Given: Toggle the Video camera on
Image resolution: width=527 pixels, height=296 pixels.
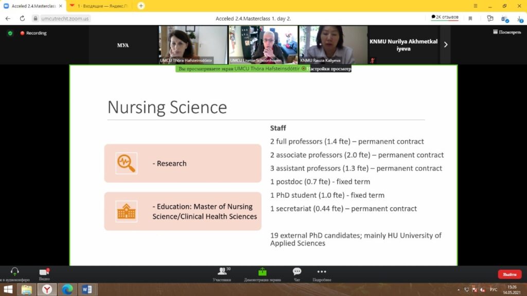Looking at the screenshot, I should pyautogui.click(x=44, y=272).
